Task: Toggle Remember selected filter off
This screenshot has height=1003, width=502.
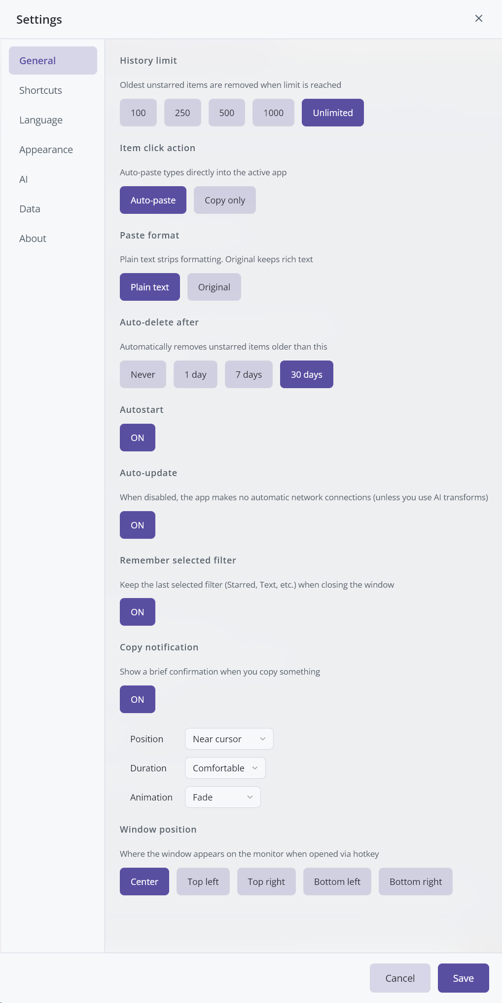Action: tap(138, 612)
